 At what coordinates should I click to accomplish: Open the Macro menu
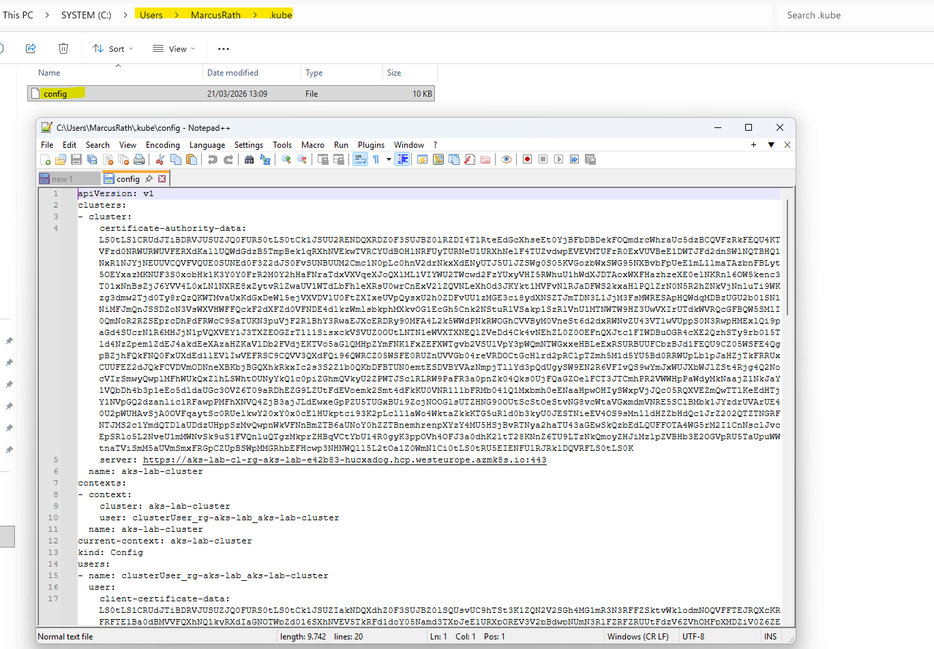pos(313,145)
